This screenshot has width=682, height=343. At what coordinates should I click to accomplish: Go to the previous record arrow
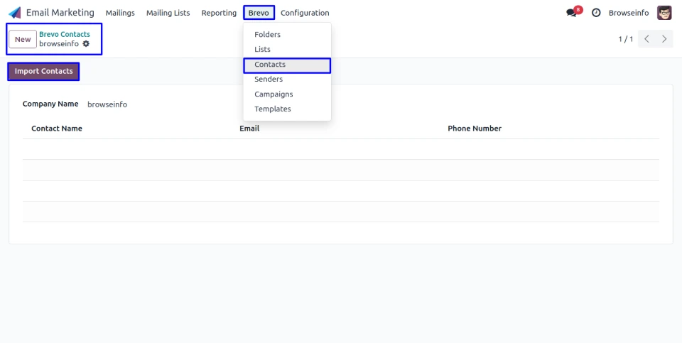(x=646, y=39)
